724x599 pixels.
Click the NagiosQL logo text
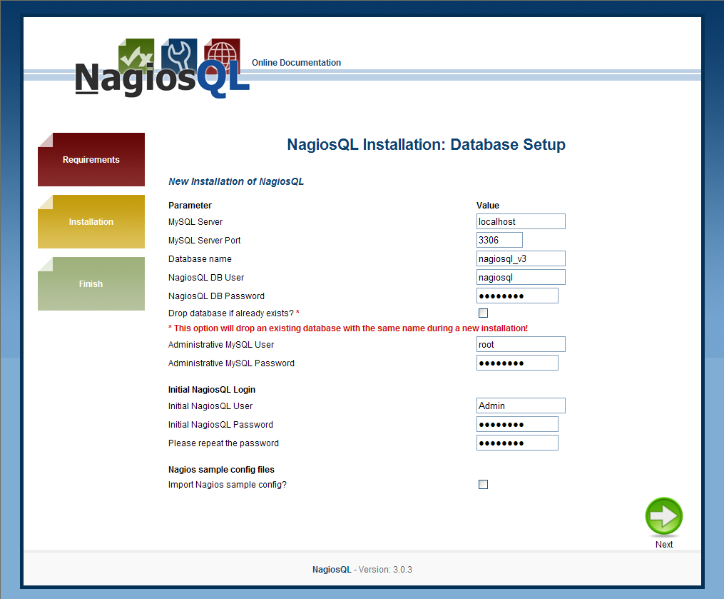click(162, 77)
